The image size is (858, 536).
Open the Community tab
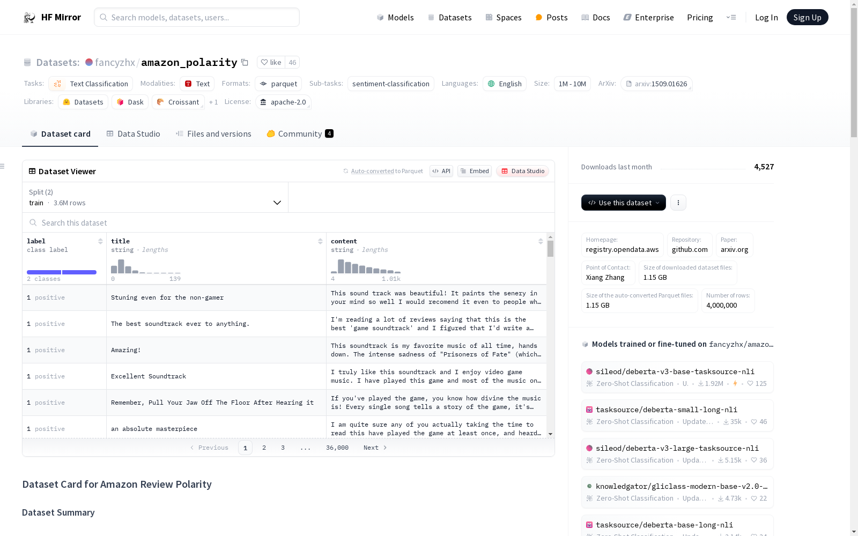point(300,134)
